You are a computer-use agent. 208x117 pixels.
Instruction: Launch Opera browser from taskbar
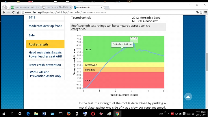click(x=93, y=114)
